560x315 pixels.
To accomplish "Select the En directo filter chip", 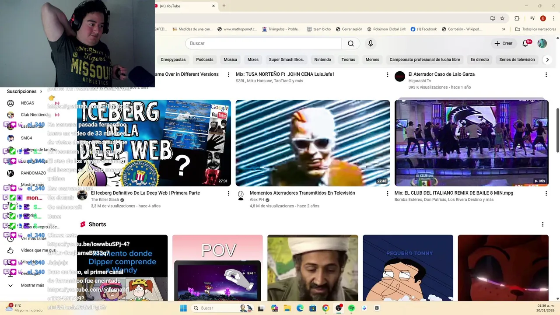I will pos(479,59).
